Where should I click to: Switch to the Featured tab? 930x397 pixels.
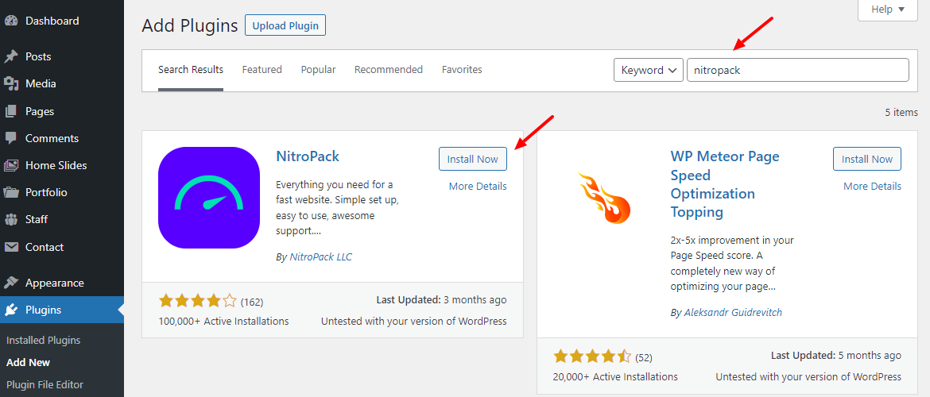(262, 70)
